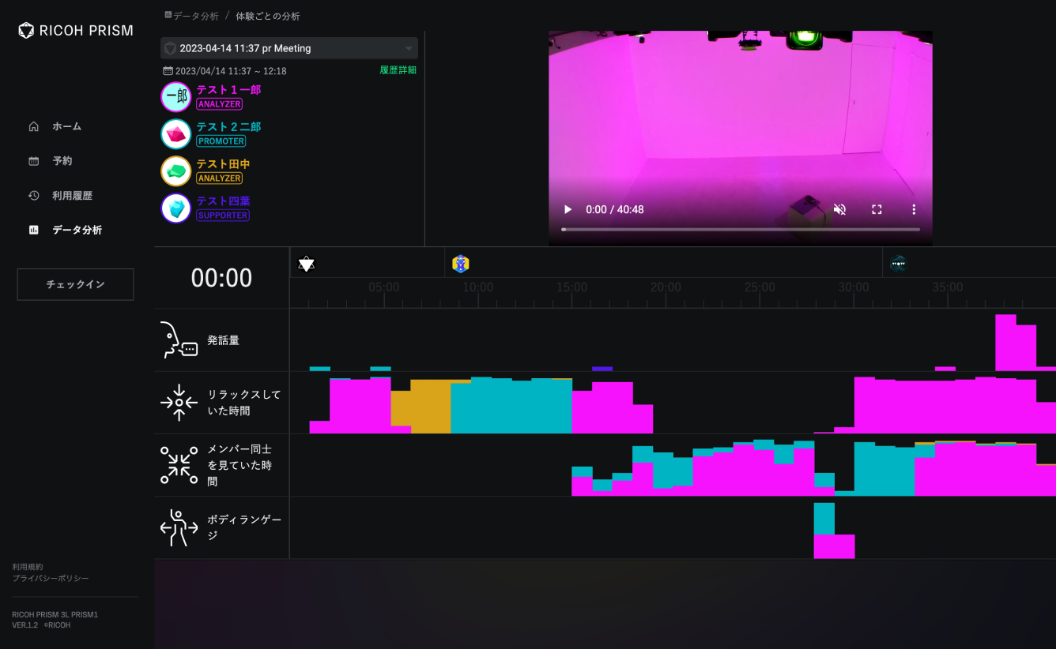
Task: Open 利用履歴 in the sidebar
Action: point(72,196)
